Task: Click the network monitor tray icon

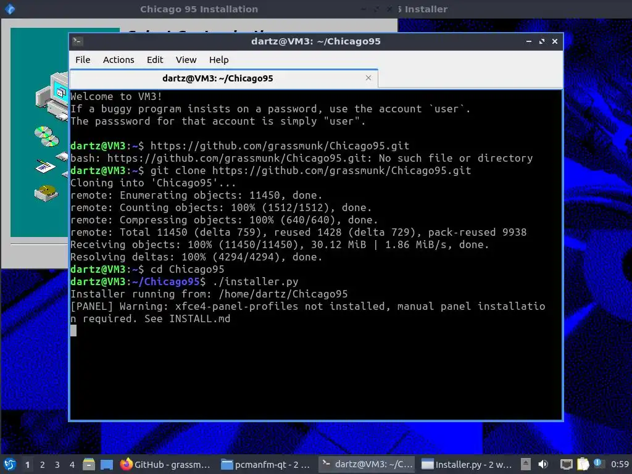Action: point(567,464)
